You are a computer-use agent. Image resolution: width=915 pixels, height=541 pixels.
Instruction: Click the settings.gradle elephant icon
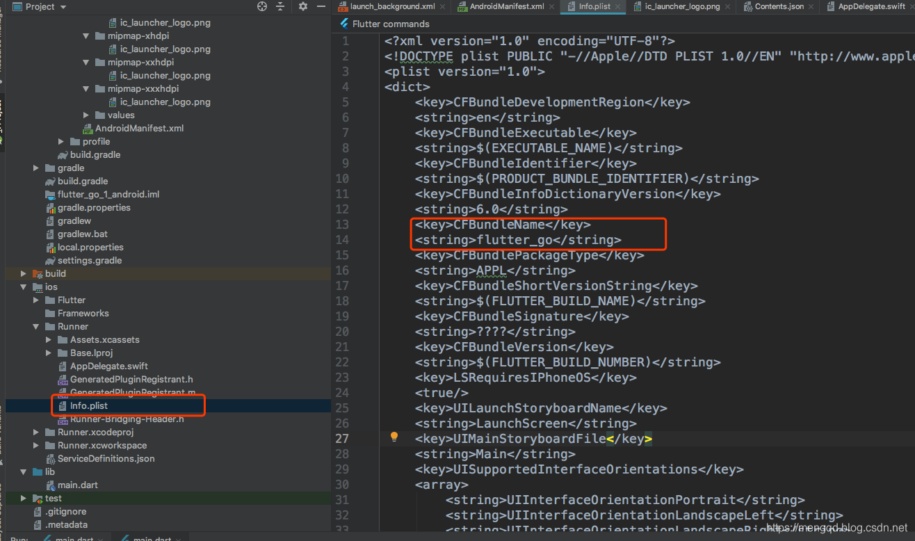[50, 261]
